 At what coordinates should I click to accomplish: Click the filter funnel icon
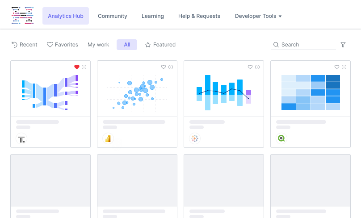click(343, 45)
